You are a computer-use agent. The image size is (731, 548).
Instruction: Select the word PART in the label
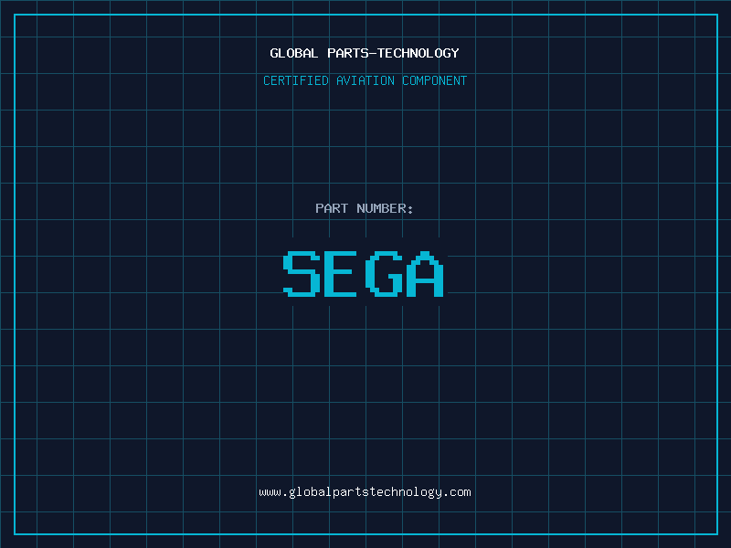coord(332,208)
